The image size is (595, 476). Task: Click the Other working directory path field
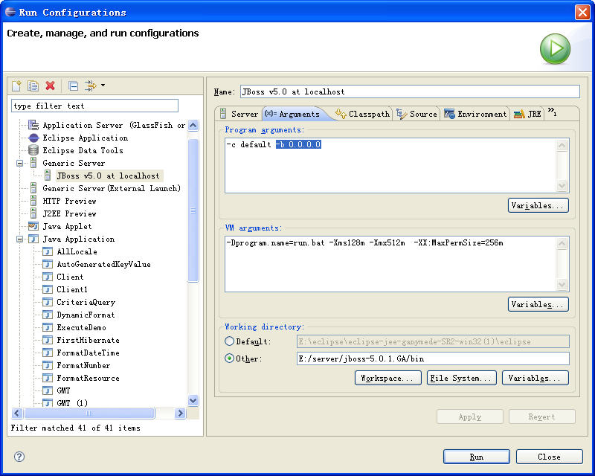click(433, 358)
